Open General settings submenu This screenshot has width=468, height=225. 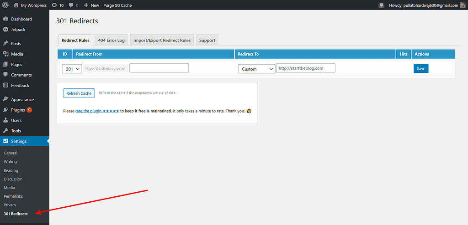click(x=11, y=153)
